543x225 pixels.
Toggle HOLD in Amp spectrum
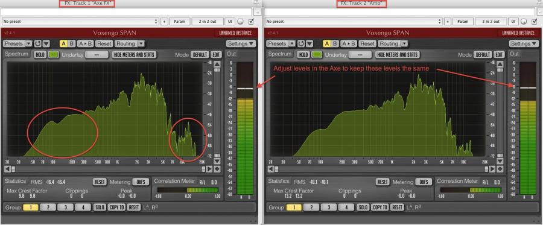303,55
